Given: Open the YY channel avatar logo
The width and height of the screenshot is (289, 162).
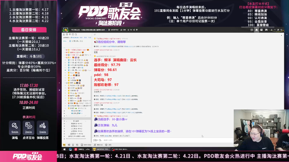Looking at the screenshot, I should click(66, 30).
